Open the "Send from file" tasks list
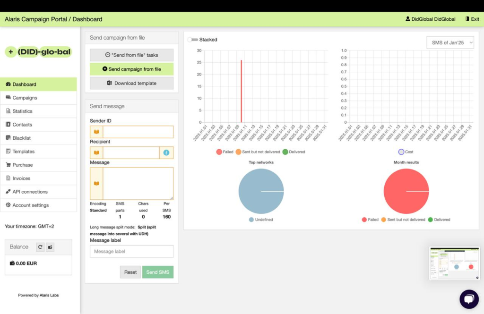The width and height of the screenshot is (484, 314). (131, 55)
